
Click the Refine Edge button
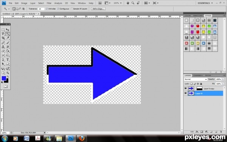[x=98, y=9]
